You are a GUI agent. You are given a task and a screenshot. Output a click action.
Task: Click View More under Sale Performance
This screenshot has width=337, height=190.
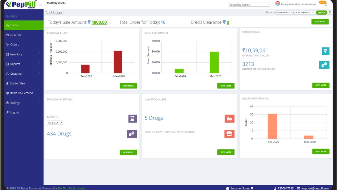226,86
